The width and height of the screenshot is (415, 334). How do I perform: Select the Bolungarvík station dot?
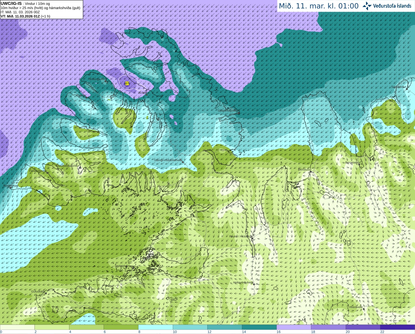coord(106,81)
